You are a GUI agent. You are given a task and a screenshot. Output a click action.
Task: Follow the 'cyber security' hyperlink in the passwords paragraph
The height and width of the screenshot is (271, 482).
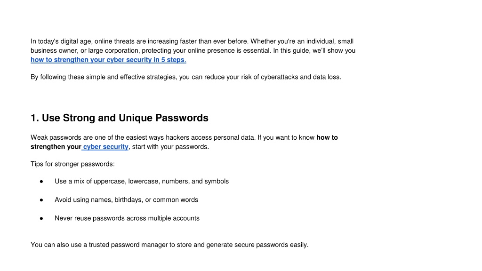[105, 147]
